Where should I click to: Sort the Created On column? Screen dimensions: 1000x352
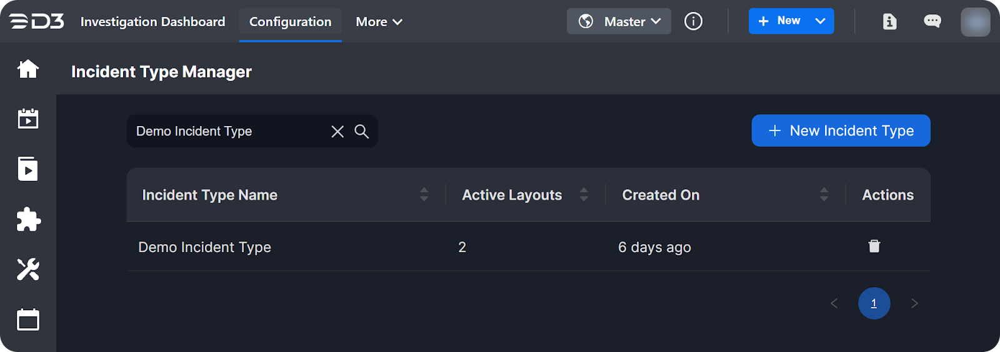(824, 195)
